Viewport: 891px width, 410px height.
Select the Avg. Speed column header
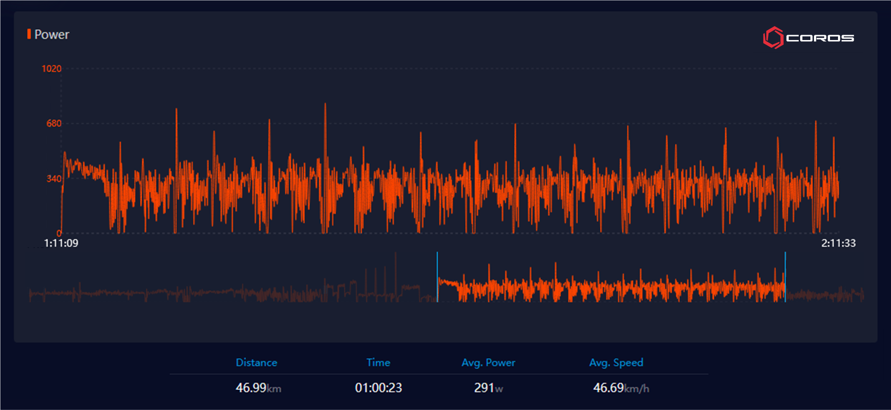click(616, 363)
